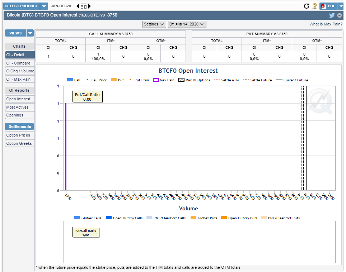Click the Volume chart title
This screenshot has height=272, width=346.
pyautogui.click(x=188, y=209)
